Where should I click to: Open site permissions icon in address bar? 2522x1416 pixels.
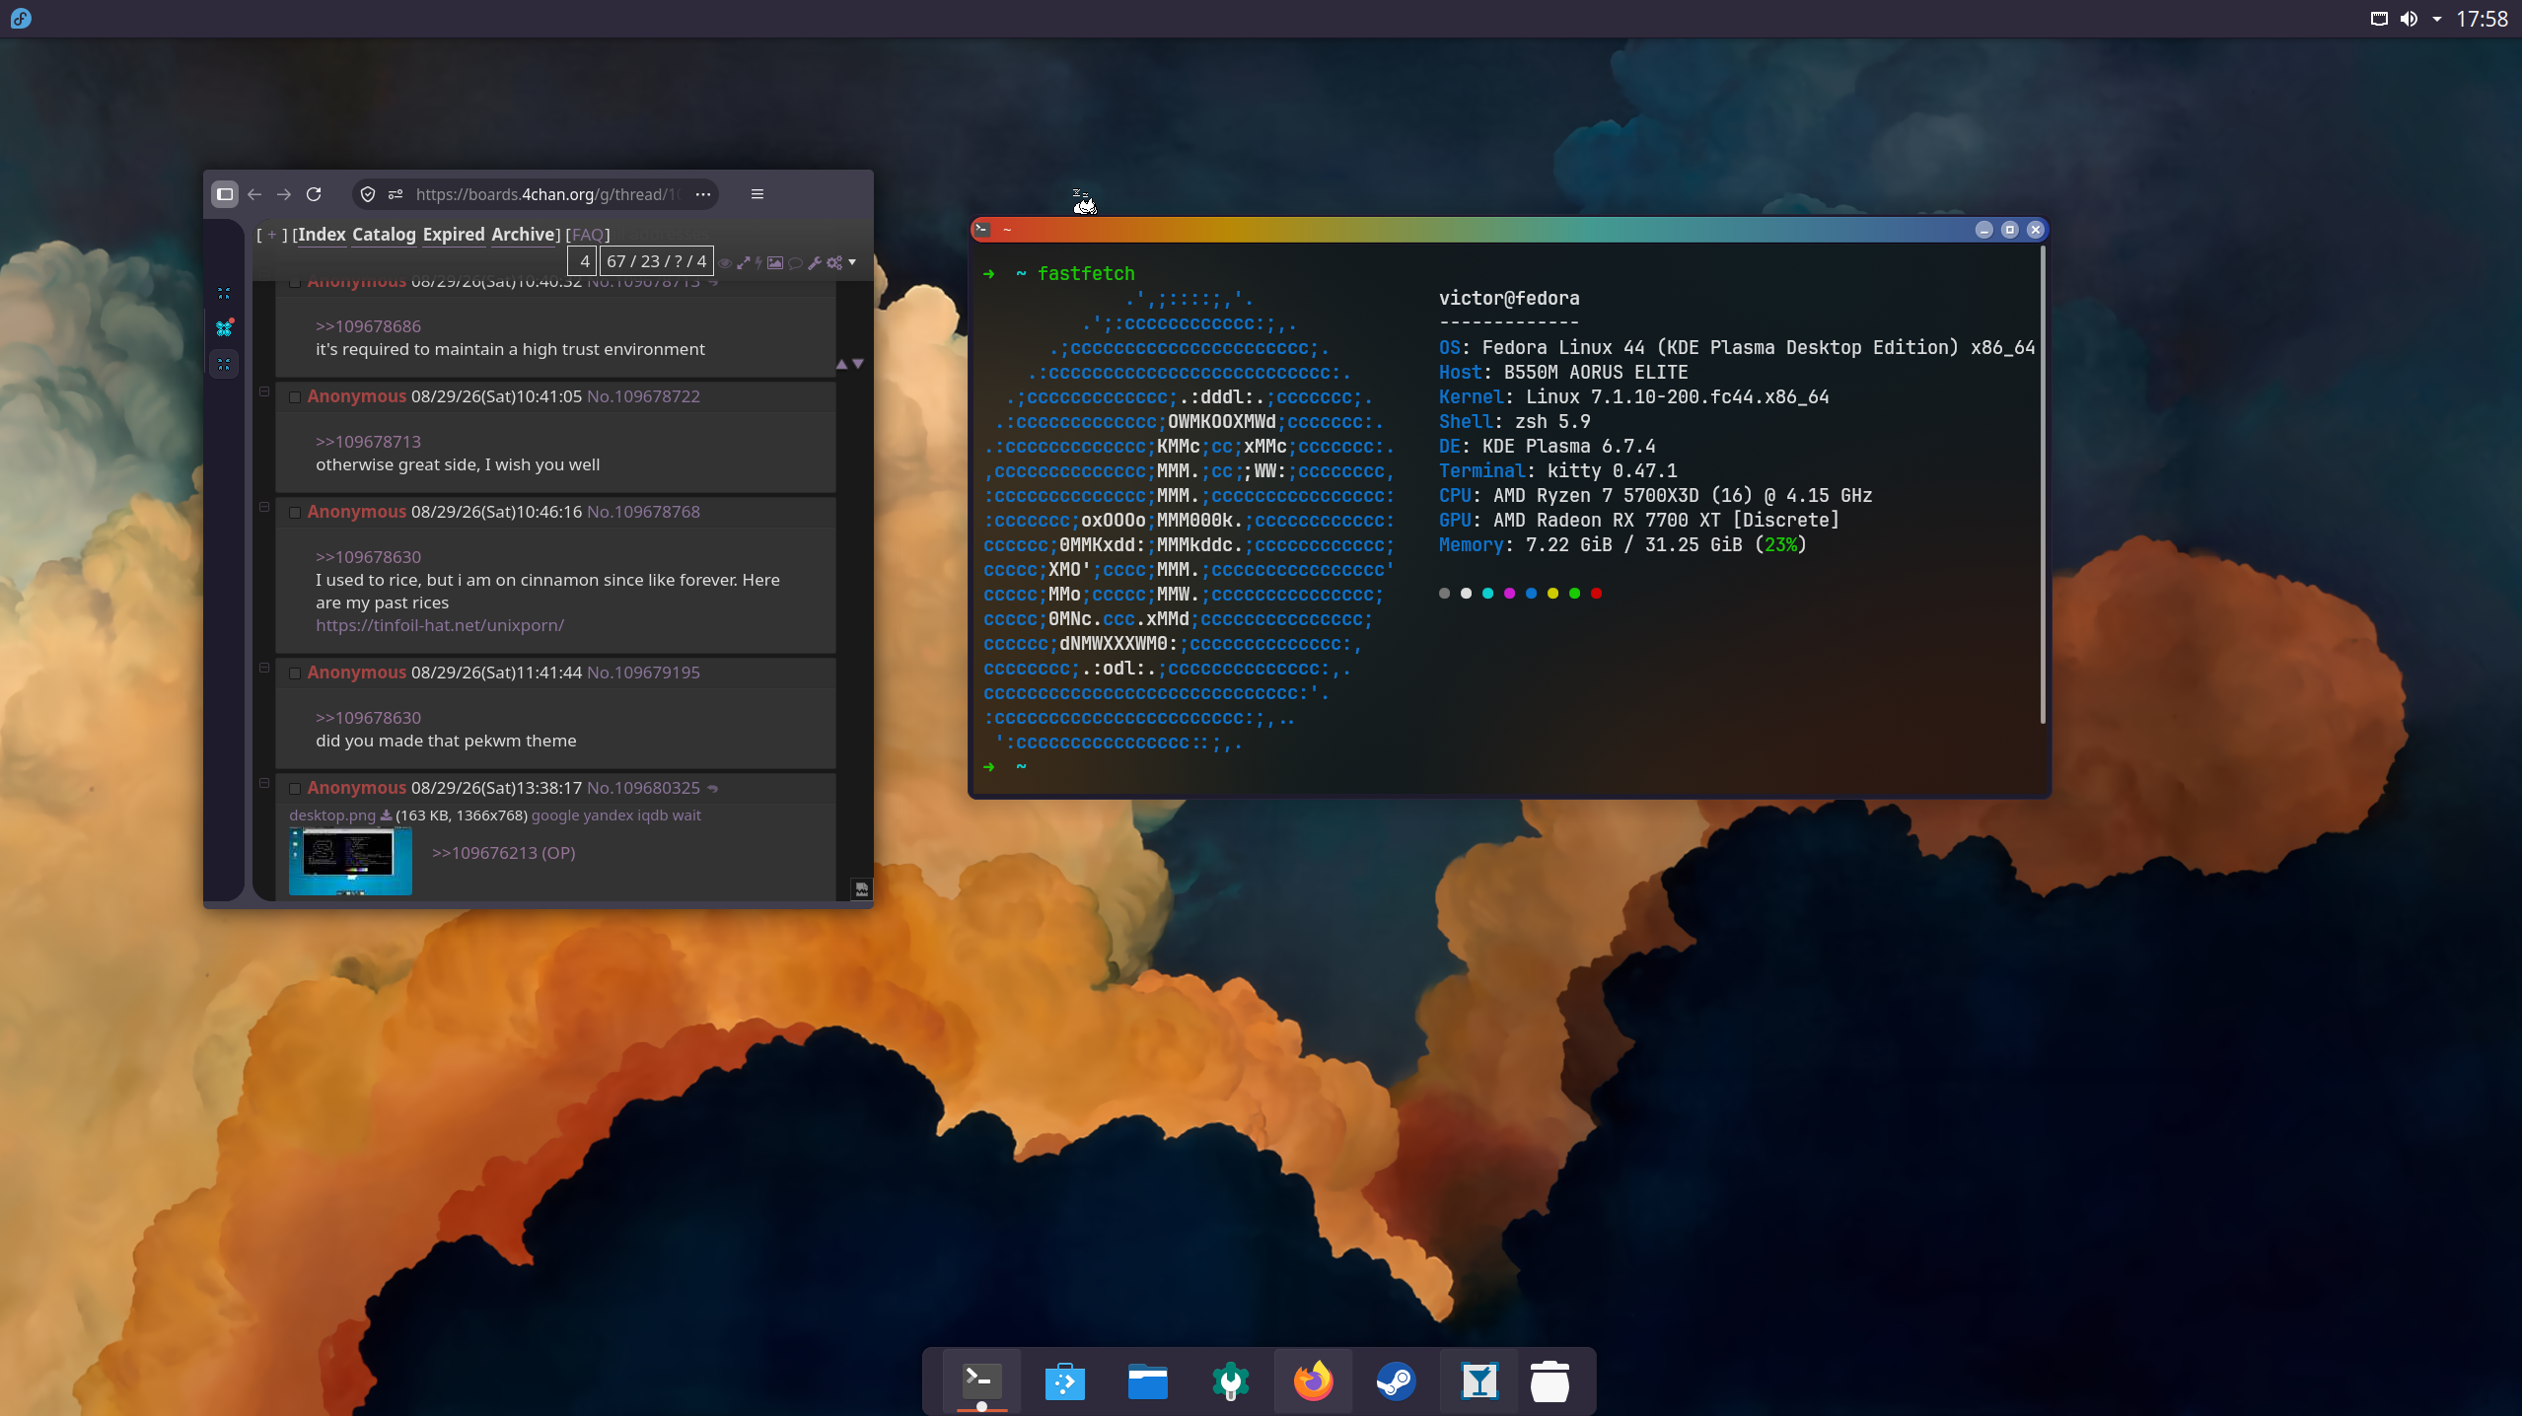point(396,194)
